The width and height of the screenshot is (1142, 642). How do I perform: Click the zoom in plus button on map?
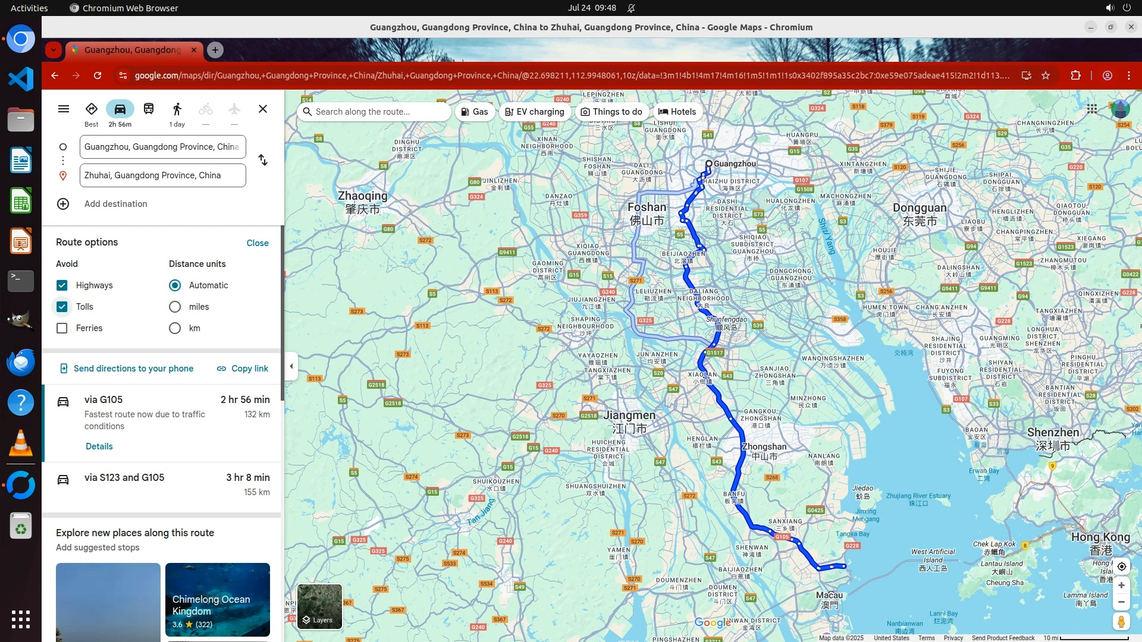1121,586
